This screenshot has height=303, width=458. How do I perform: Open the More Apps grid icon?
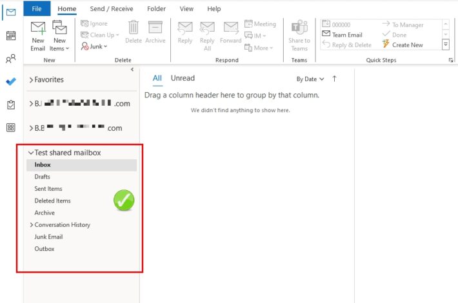pos(11,128)
